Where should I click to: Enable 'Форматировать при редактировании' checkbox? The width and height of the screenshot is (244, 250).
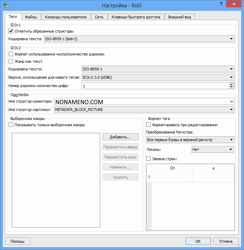click(x=149, y=125)
